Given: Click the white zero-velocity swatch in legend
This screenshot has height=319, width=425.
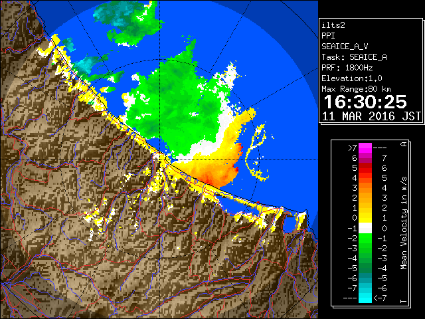Looking at the screenshot, I should tap(365, 228).
